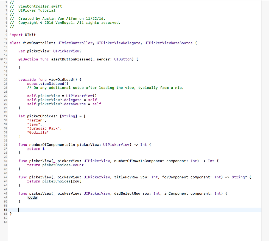The image size is (269, 241).
Task: Click 'inComponent' parameter label
Action: (176, 193)
